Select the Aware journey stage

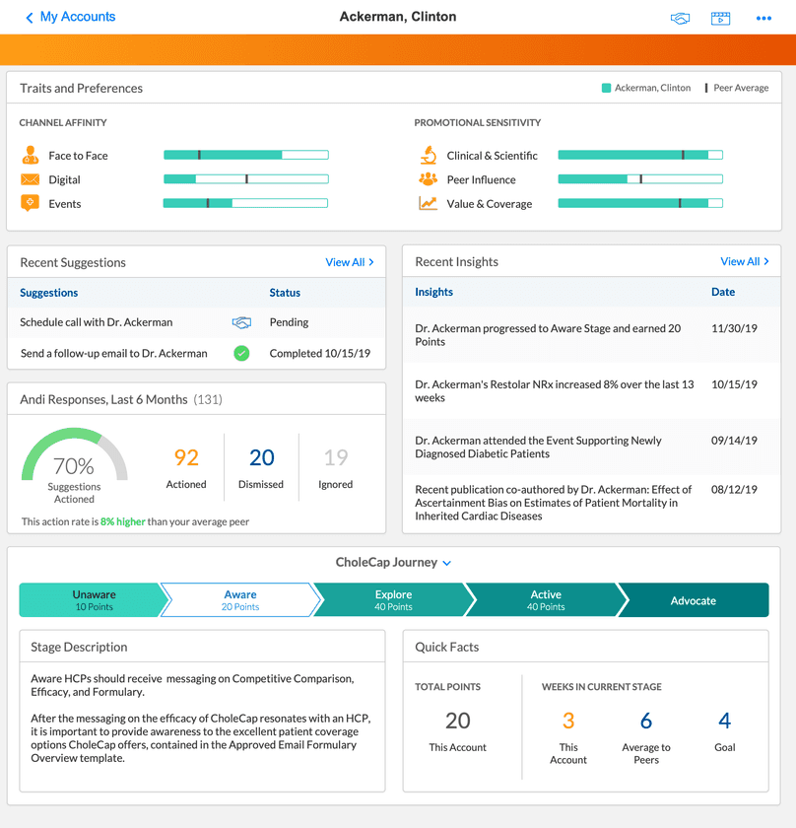point(240,600)
